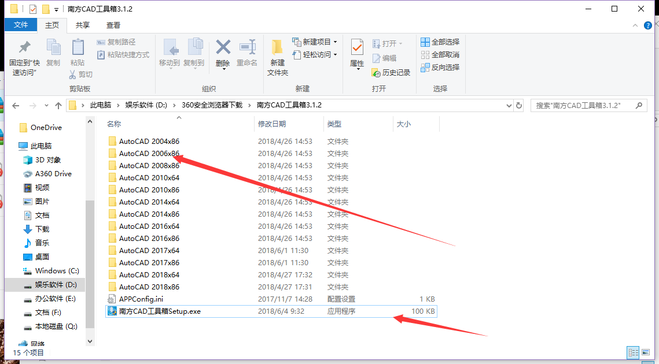Switch to the Home (主页) tab

tap(52, 25)
